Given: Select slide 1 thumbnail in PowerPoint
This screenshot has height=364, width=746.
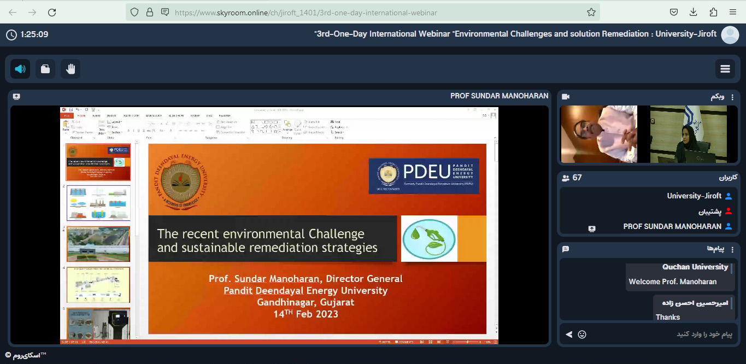Looking at the screenshot, I should 98,162.
